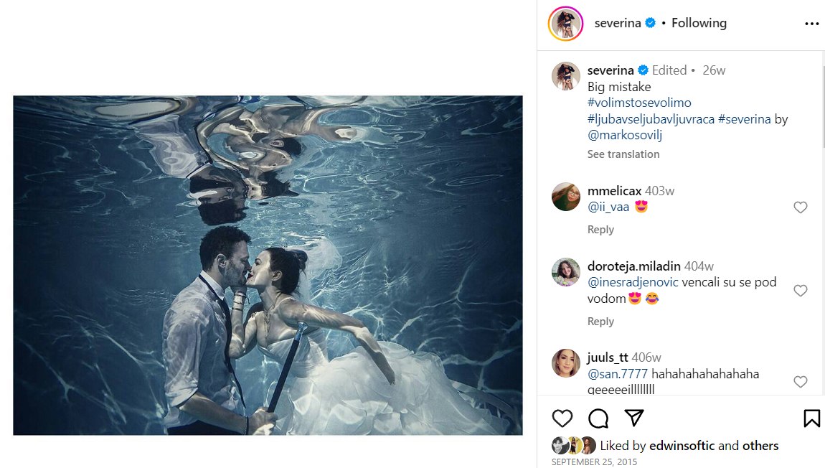This screenshot has width=825, height=468.
Task: Like doroteja.miladin's comment heart icon
Action: pos(801,291)
